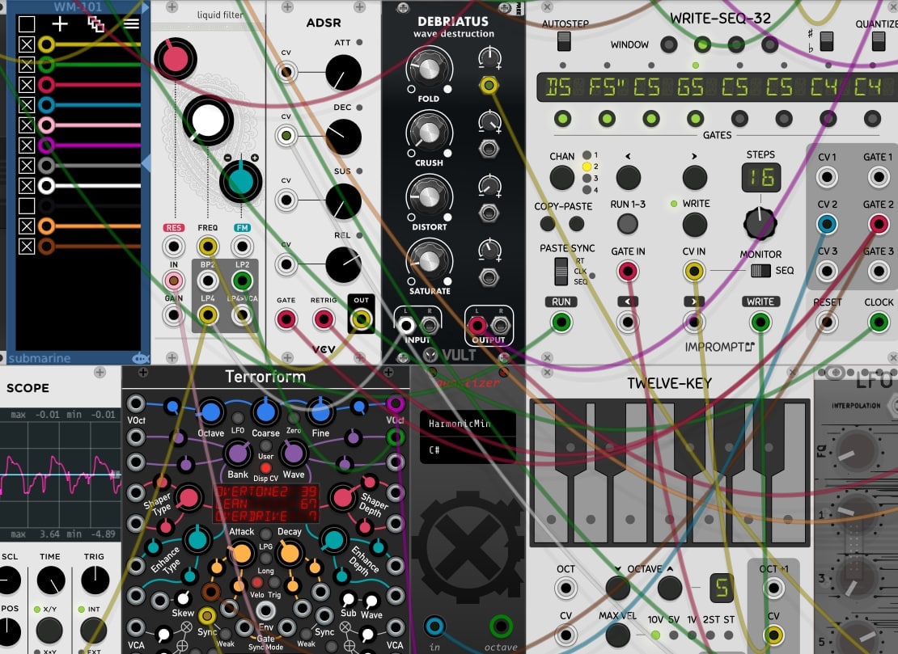Open the C# root note selector on quantizer
The height and width of the screenshot is (654, 898).
click(x=468, y=450)
